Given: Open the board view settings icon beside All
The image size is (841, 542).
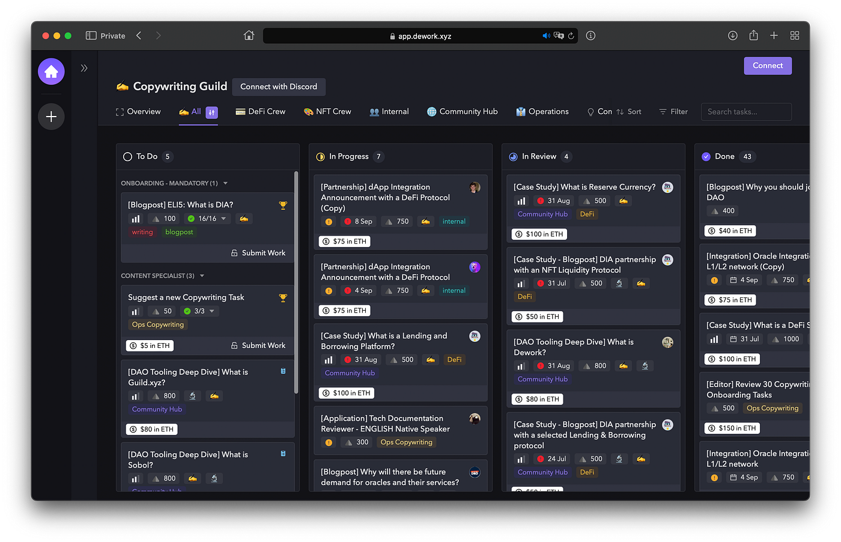Looking at the screenshot, I should click(211, 112).
